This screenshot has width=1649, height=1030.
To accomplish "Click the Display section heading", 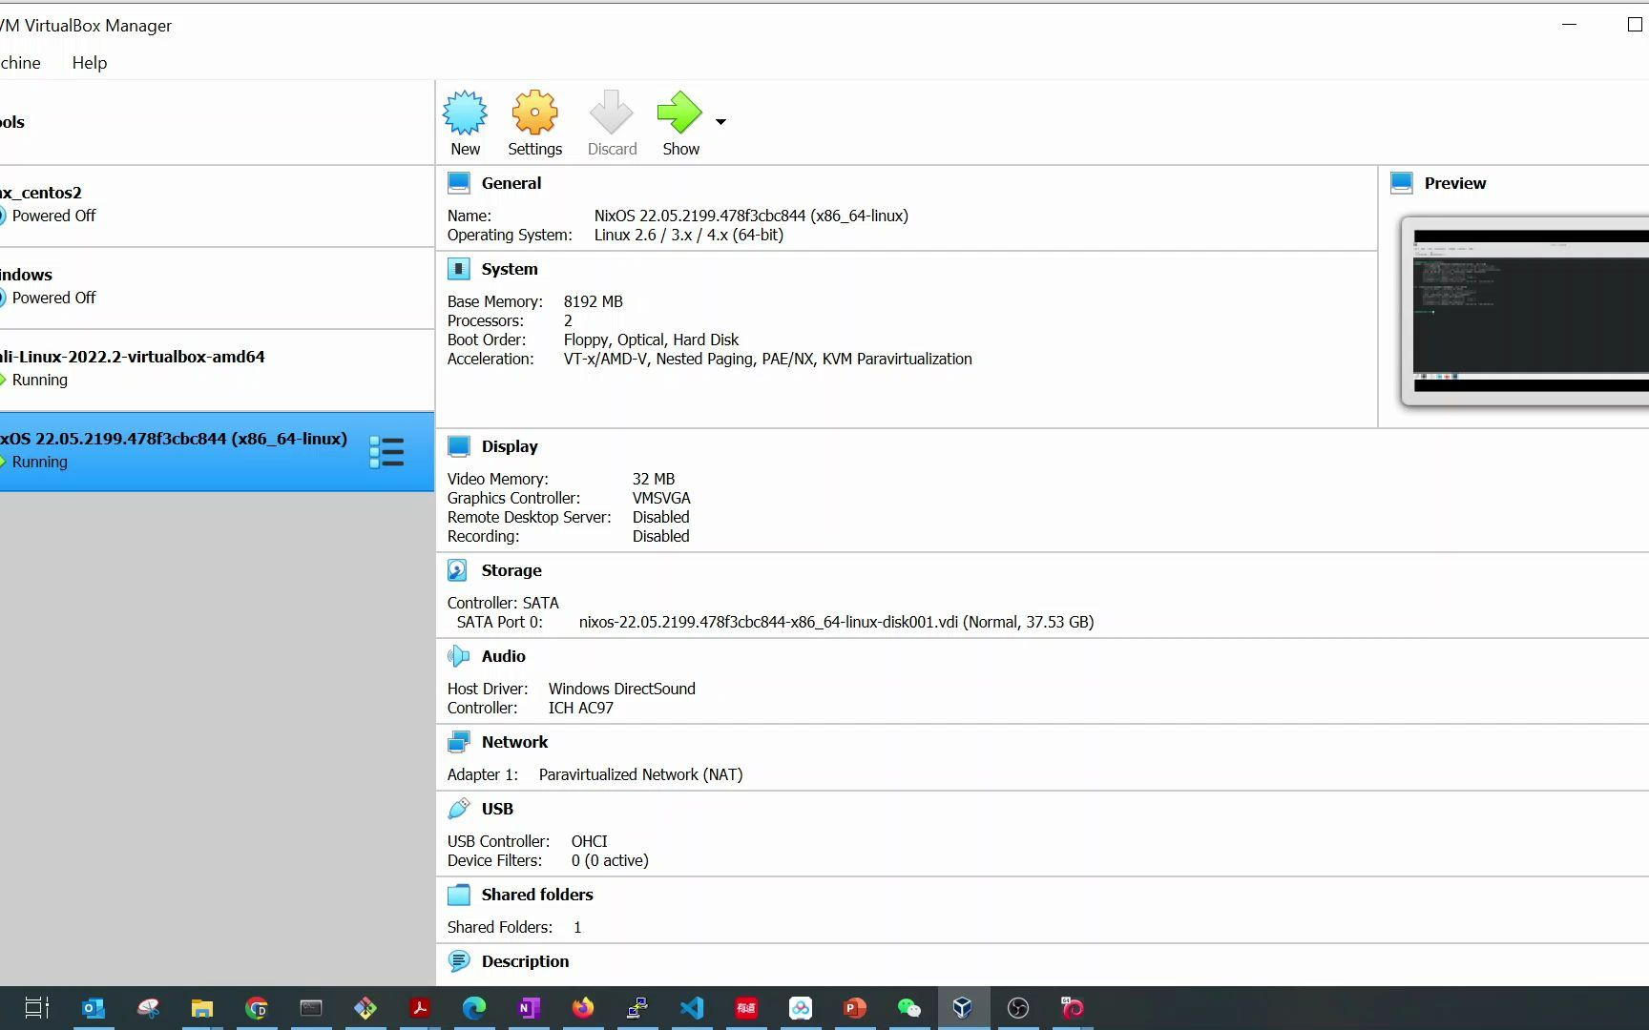I will [510, 446].
